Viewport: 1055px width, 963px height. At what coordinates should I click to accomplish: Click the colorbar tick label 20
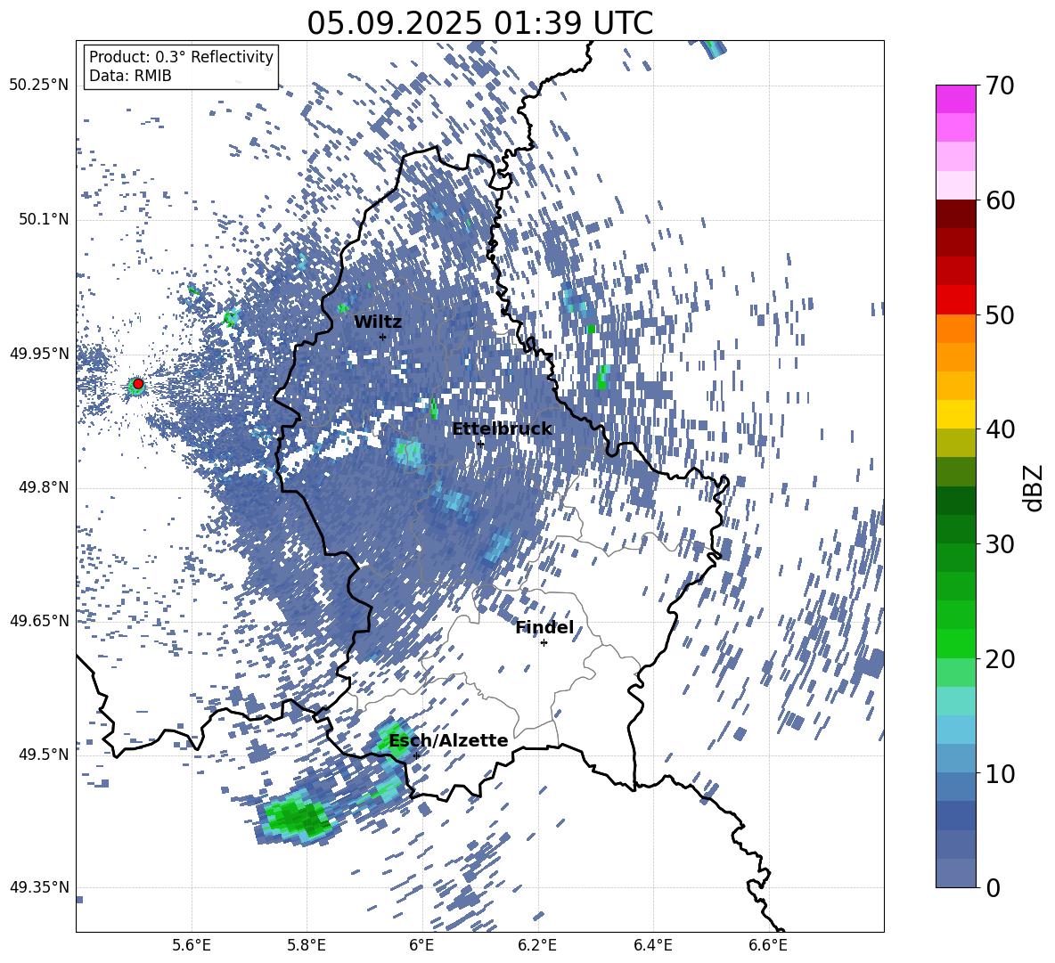tap(1000, 658)
